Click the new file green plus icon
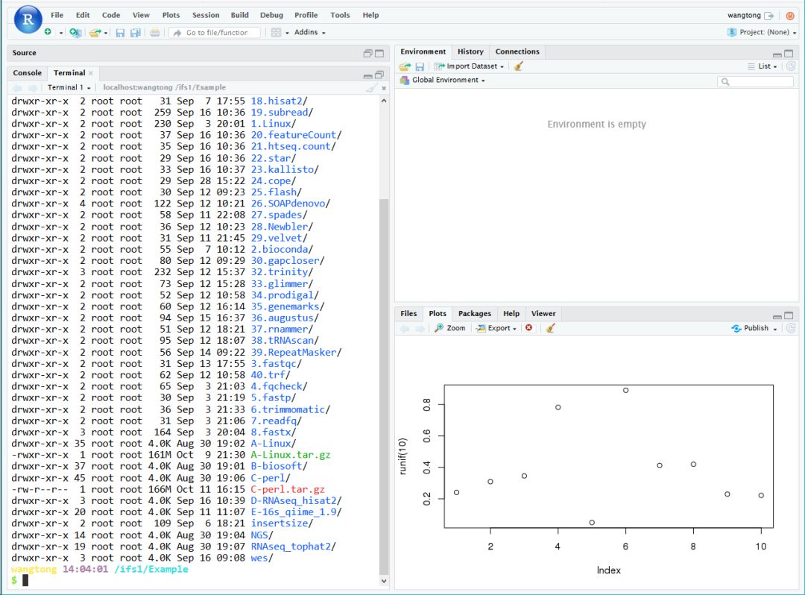Image resolution: width=805 pixels, height=595 pixels. (x=48, y=32)
